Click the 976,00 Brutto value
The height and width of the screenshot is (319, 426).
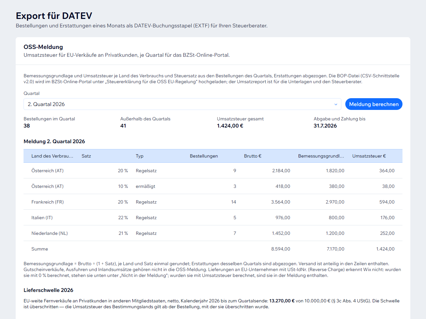(283, 218)
